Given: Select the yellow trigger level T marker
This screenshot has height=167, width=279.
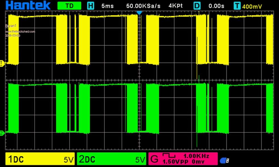Looking at the screenshot, I should [x=2, y=63].
